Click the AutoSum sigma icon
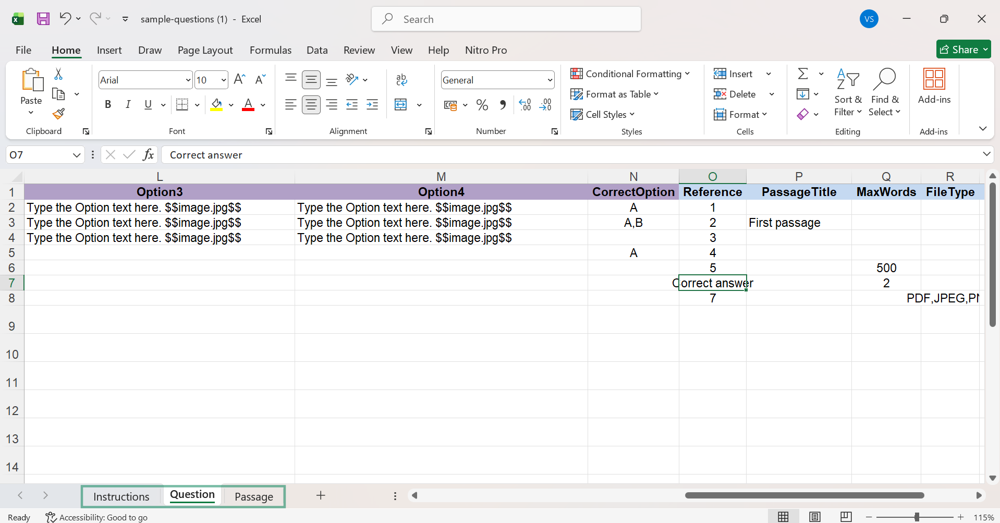This screenshot has height=523, width=1000. pyautogui.click(x=803, y=74)
